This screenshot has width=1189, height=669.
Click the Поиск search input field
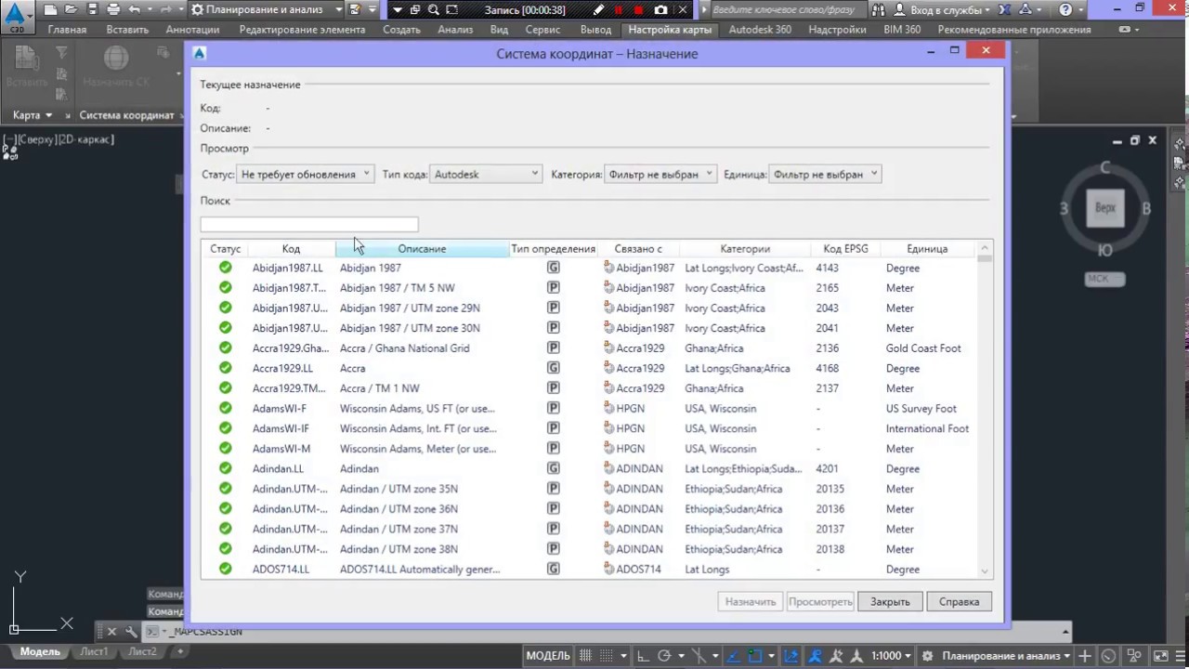[x=309, y=224]
